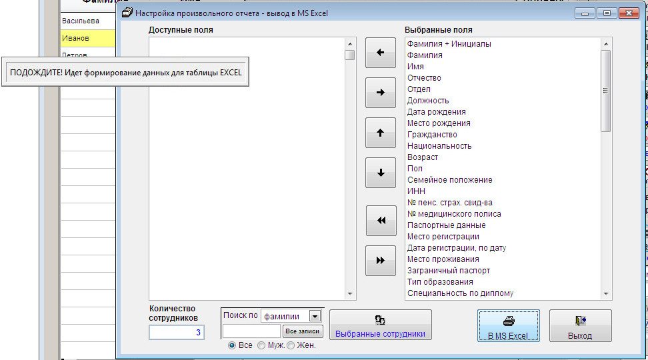Click the report dialog title bar icon

[x=127, y=13]
